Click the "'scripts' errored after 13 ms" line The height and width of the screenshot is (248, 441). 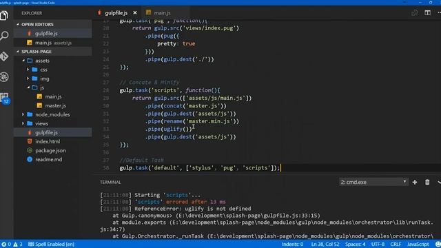tap(163, 202)
